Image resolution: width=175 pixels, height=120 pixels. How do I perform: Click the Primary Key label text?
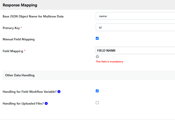11,28
